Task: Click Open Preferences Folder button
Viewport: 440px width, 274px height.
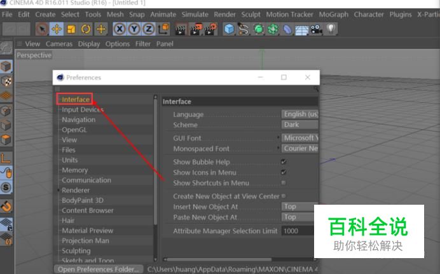Action: point(99,270)
